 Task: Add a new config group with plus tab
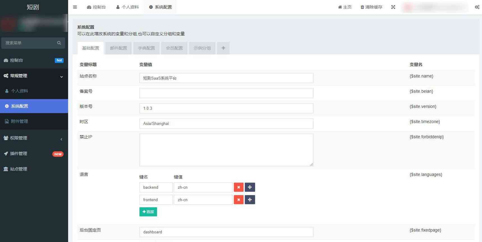pos(223,48)
